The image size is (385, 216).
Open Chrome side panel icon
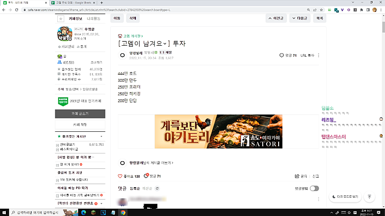[368, 10]
